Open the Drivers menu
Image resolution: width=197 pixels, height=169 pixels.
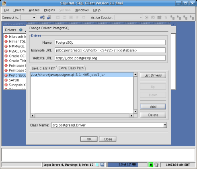click(x=19, y=10)
